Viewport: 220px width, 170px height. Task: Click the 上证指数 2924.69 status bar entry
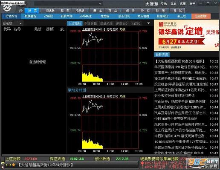[21, 159]
